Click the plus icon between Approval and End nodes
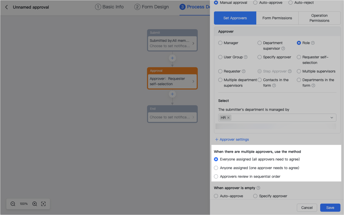Screen dimensions: 344x215 172,94
